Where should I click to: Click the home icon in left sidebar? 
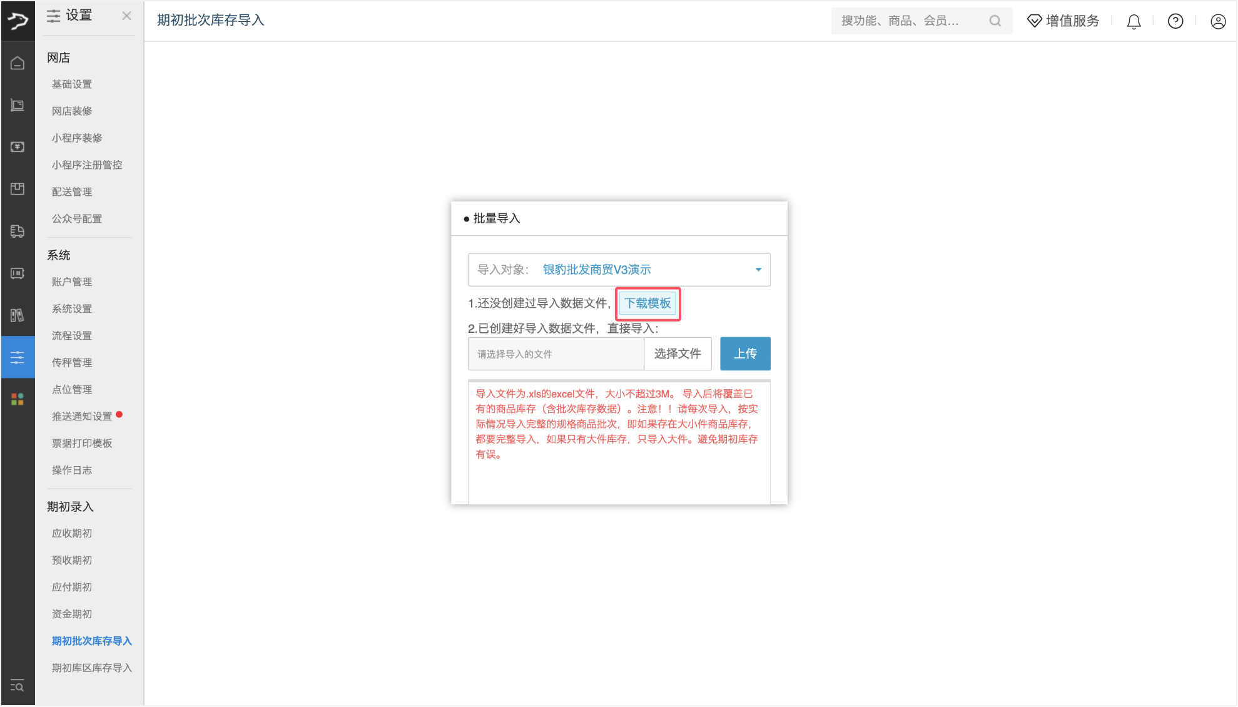(x=18, y=63)
